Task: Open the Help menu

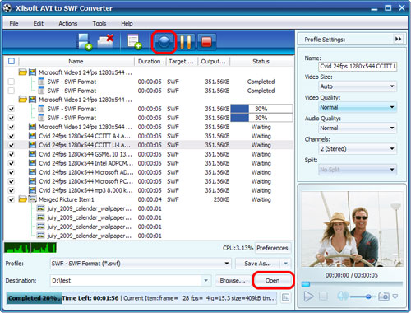Action: coord(127,23)
